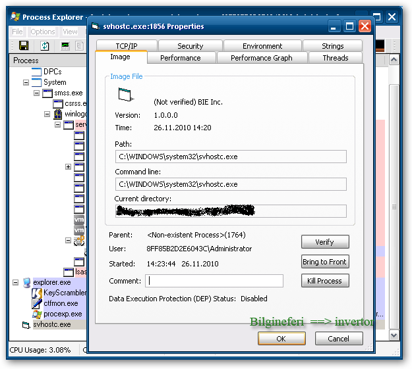
Task: Confirm with the OK button
Action: point(281,339)
